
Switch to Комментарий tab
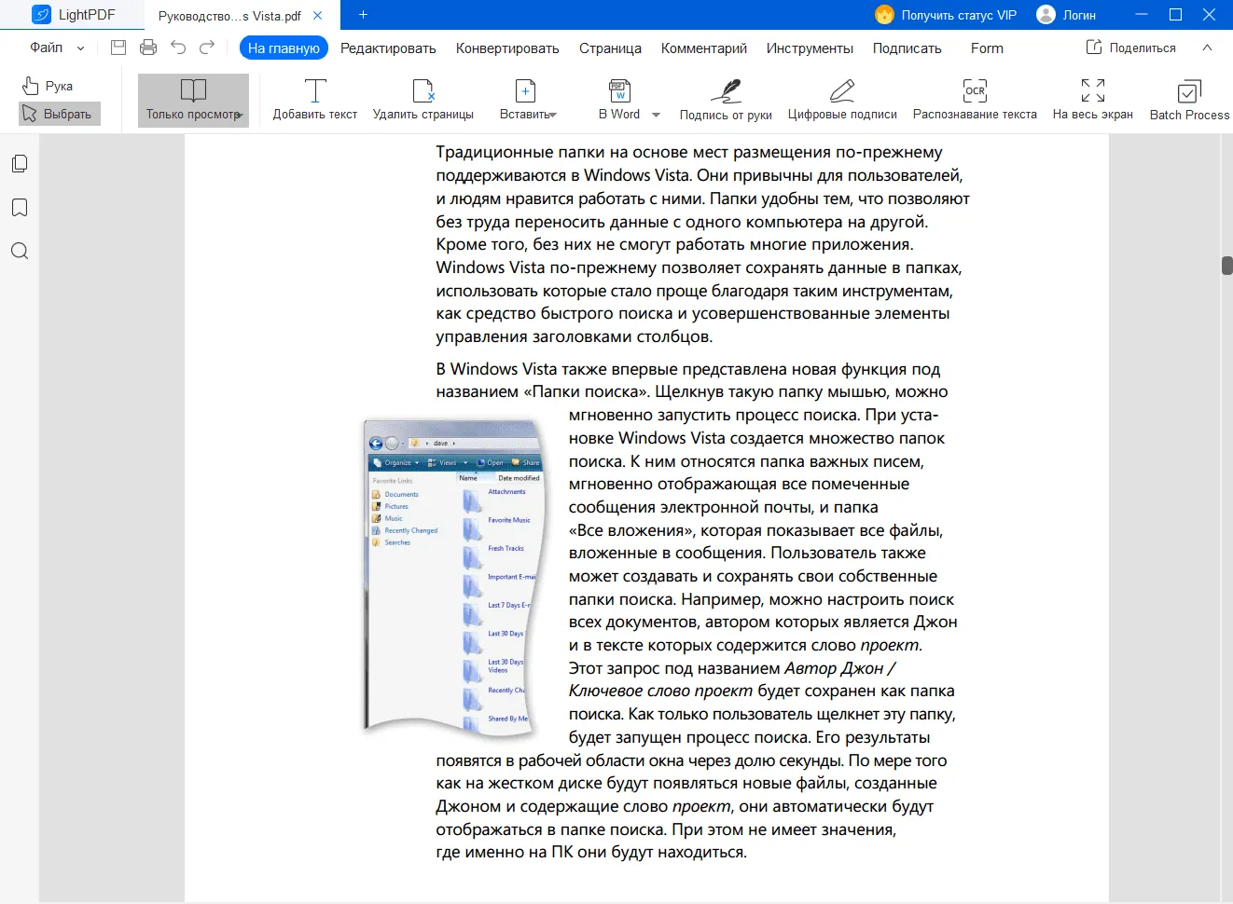tap(704, 48)
